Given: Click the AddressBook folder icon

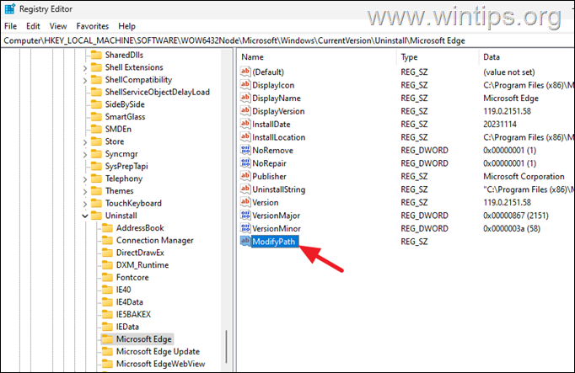Looking at the screenshot, I should (x=107, y=228).
